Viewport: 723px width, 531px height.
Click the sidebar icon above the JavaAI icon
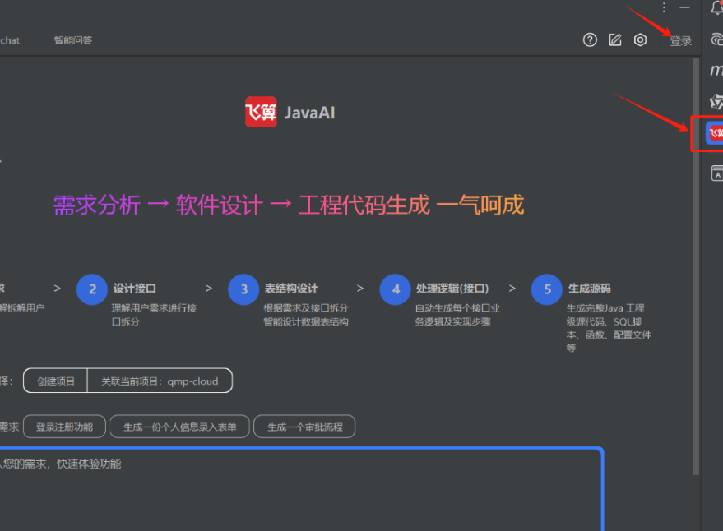point(716,101)
